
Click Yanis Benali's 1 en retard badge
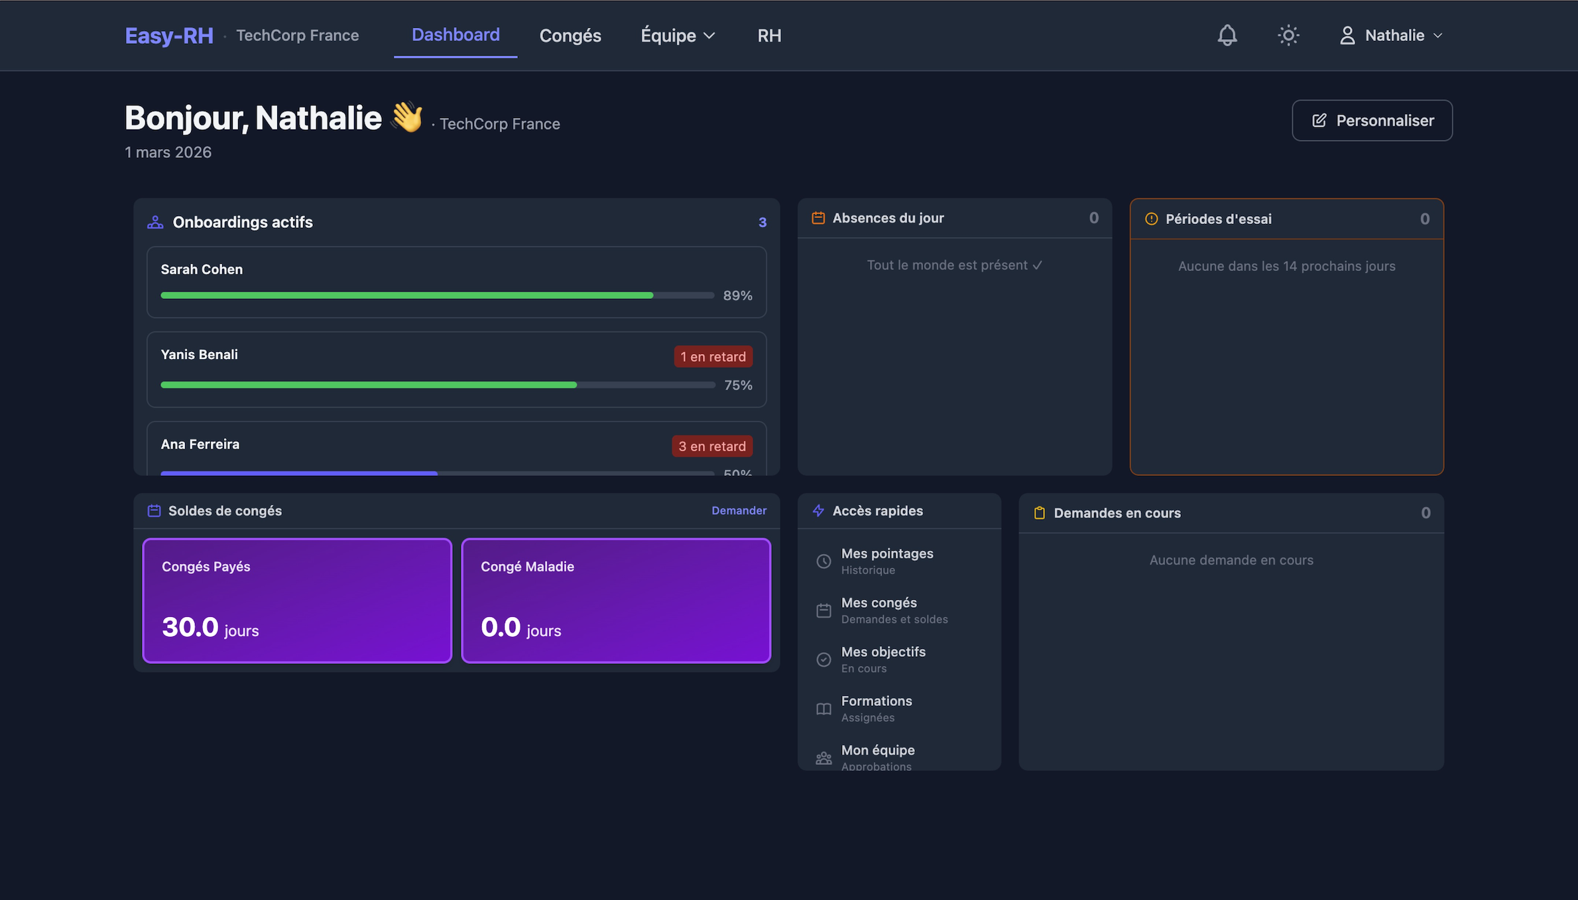[x=713, y=357]
